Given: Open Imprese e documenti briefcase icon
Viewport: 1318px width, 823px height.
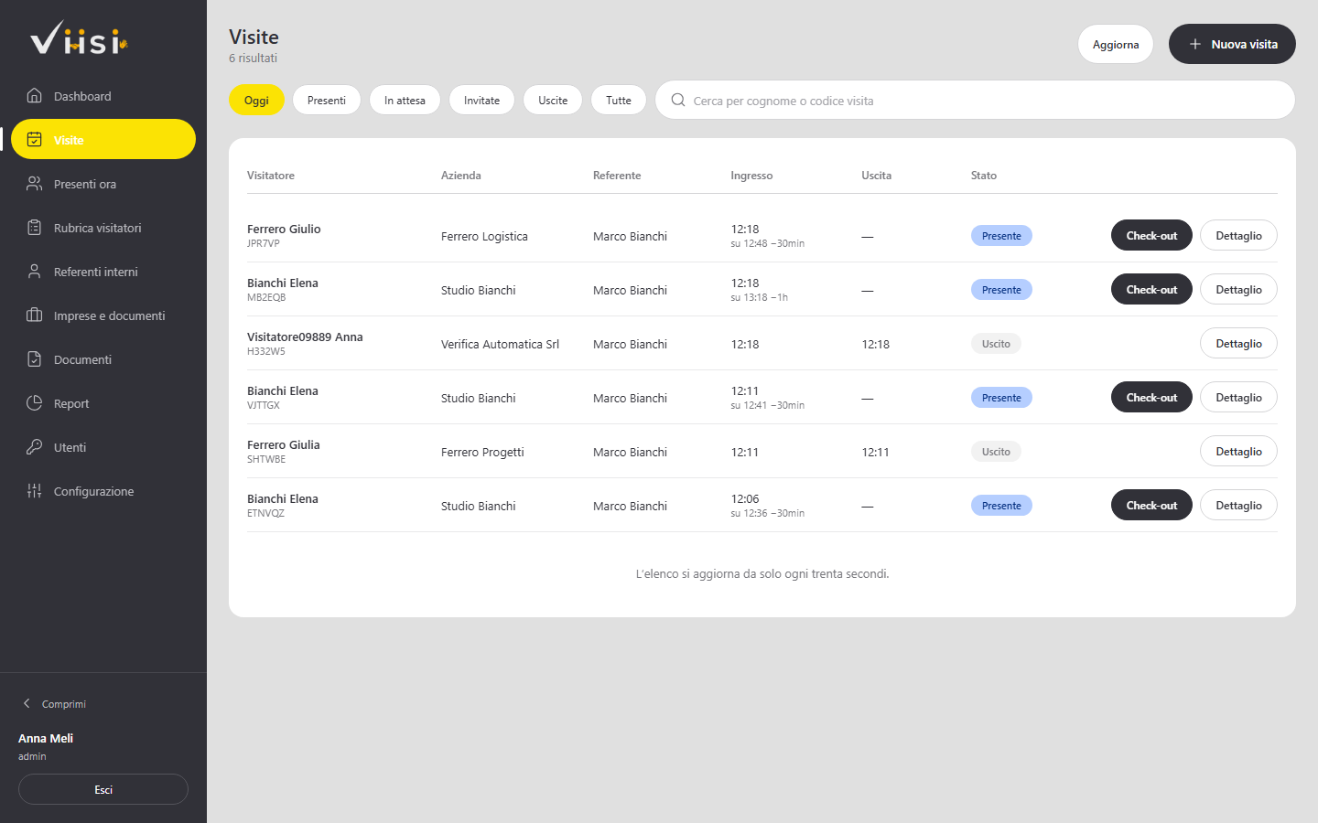Looking at the screenshot, I should tap(35, 315).
